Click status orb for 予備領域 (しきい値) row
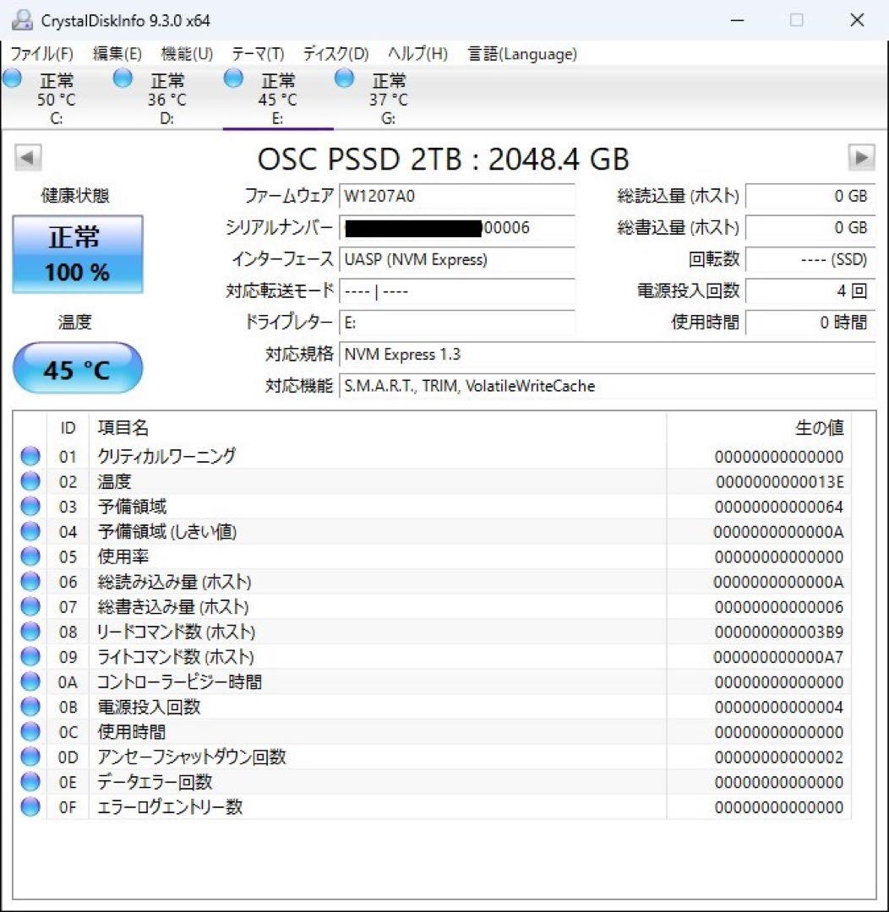This screenshot has width=889, height=912. click(30, 532)
